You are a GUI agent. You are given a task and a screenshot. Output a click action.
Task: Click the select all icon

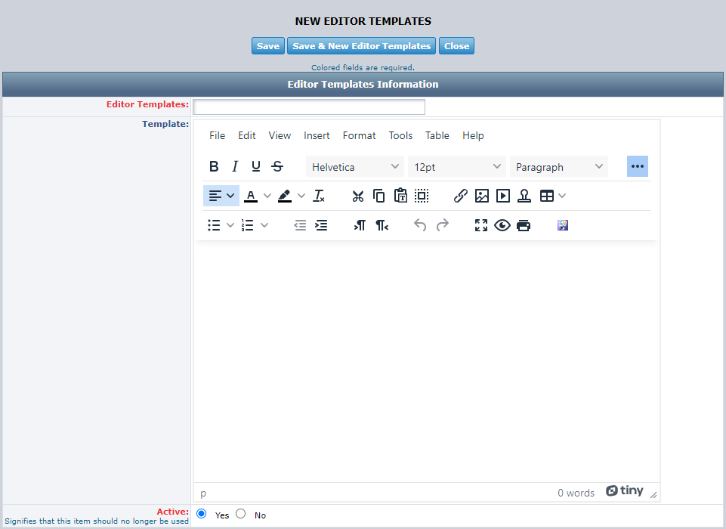[422, 196]
